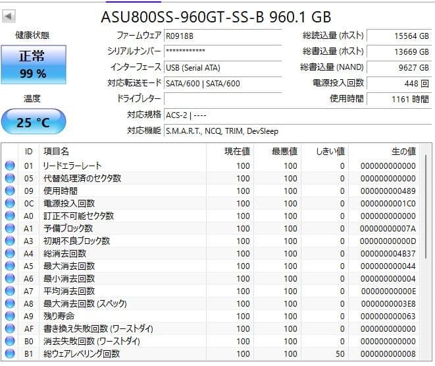Click the 現在値 column header
435x366 pixels.
(230, 152)
